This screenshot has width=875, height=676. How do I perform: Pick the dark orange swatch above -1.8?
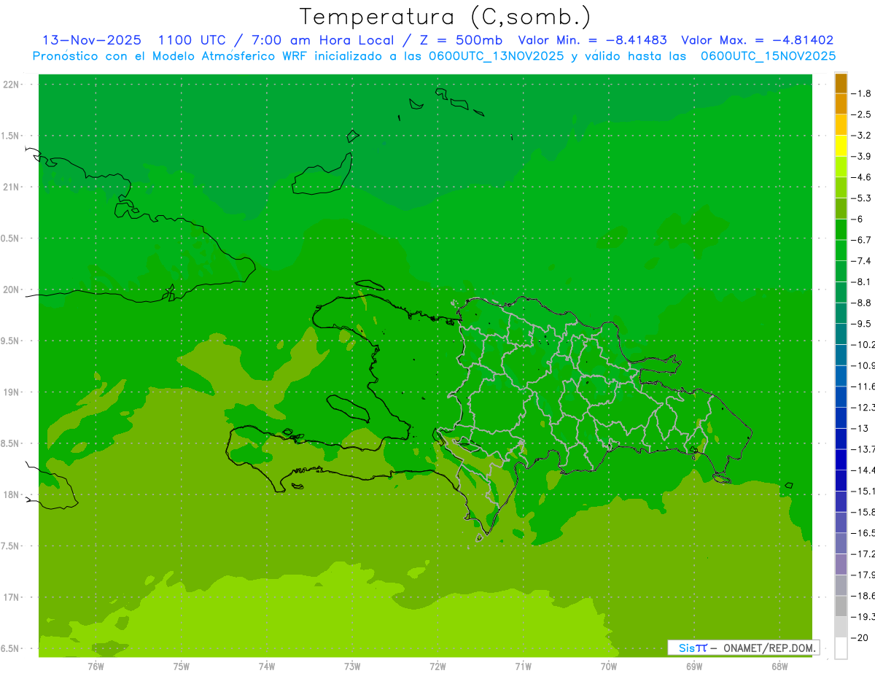point(841,83)
